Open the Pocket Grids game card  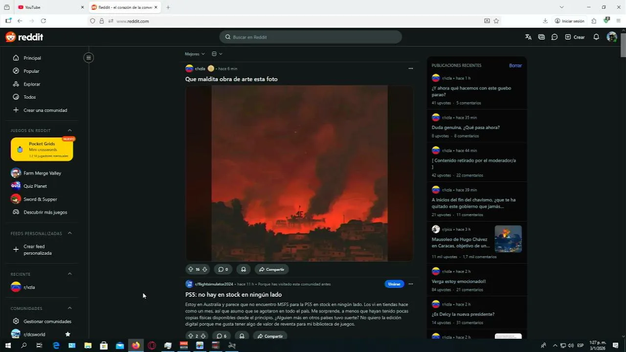[42, 149]
